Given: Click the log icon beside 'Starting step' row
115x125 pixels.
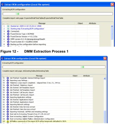Looking at the screenshot, I should pos(8,29).
